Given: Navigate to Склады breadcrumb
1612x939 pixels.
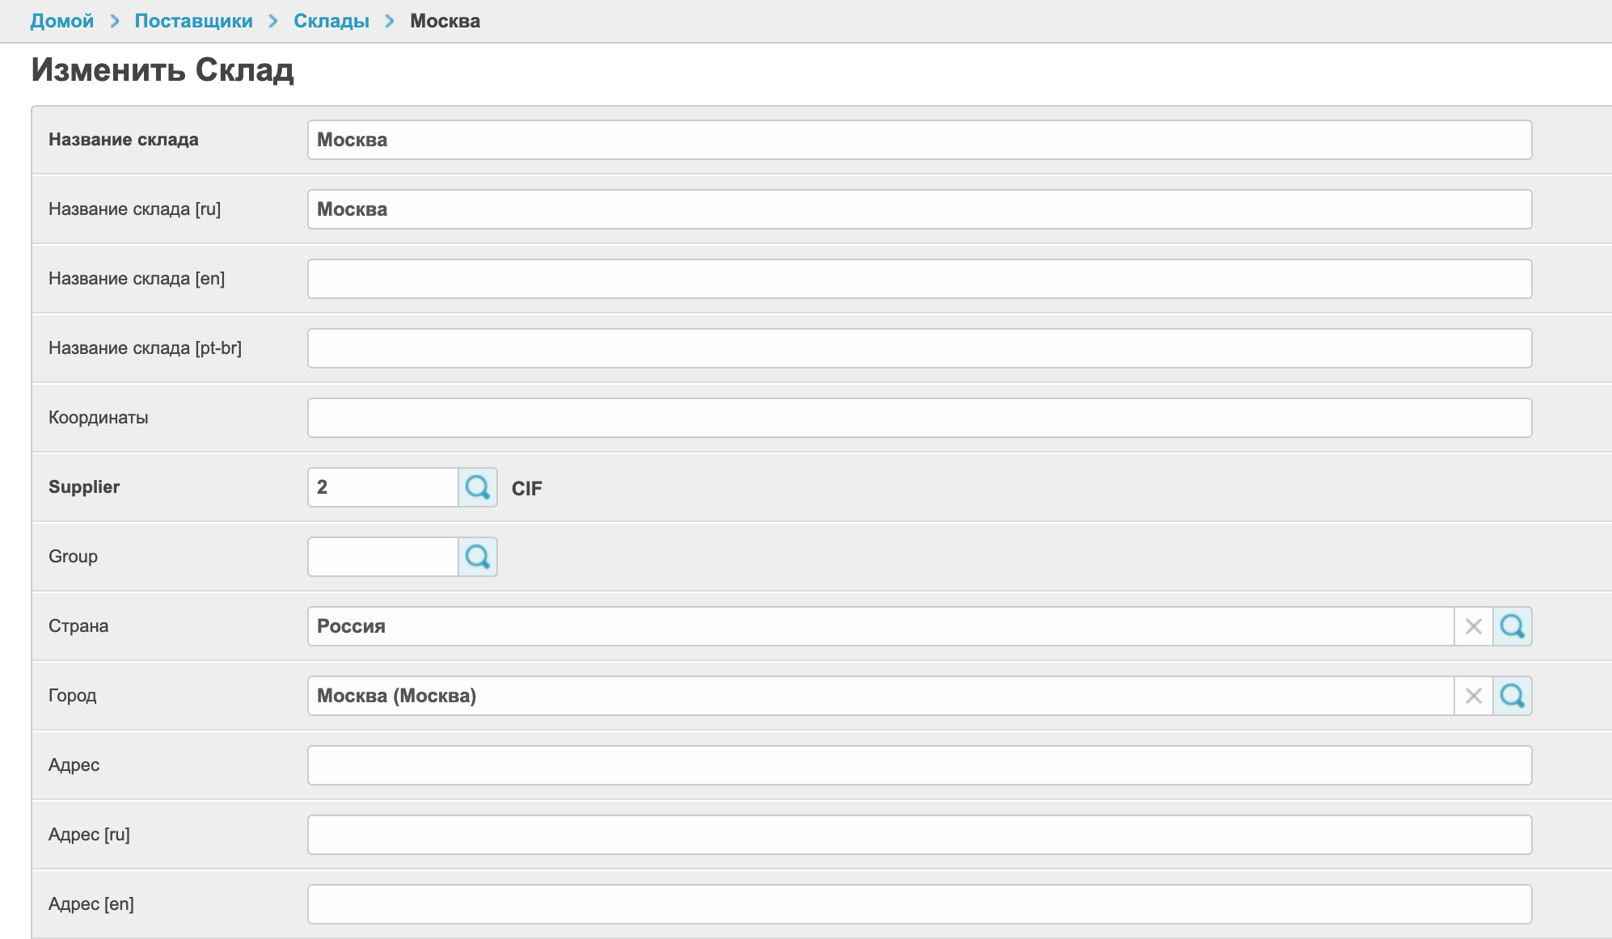Looking at the screenshot, I should coord(331,21).
